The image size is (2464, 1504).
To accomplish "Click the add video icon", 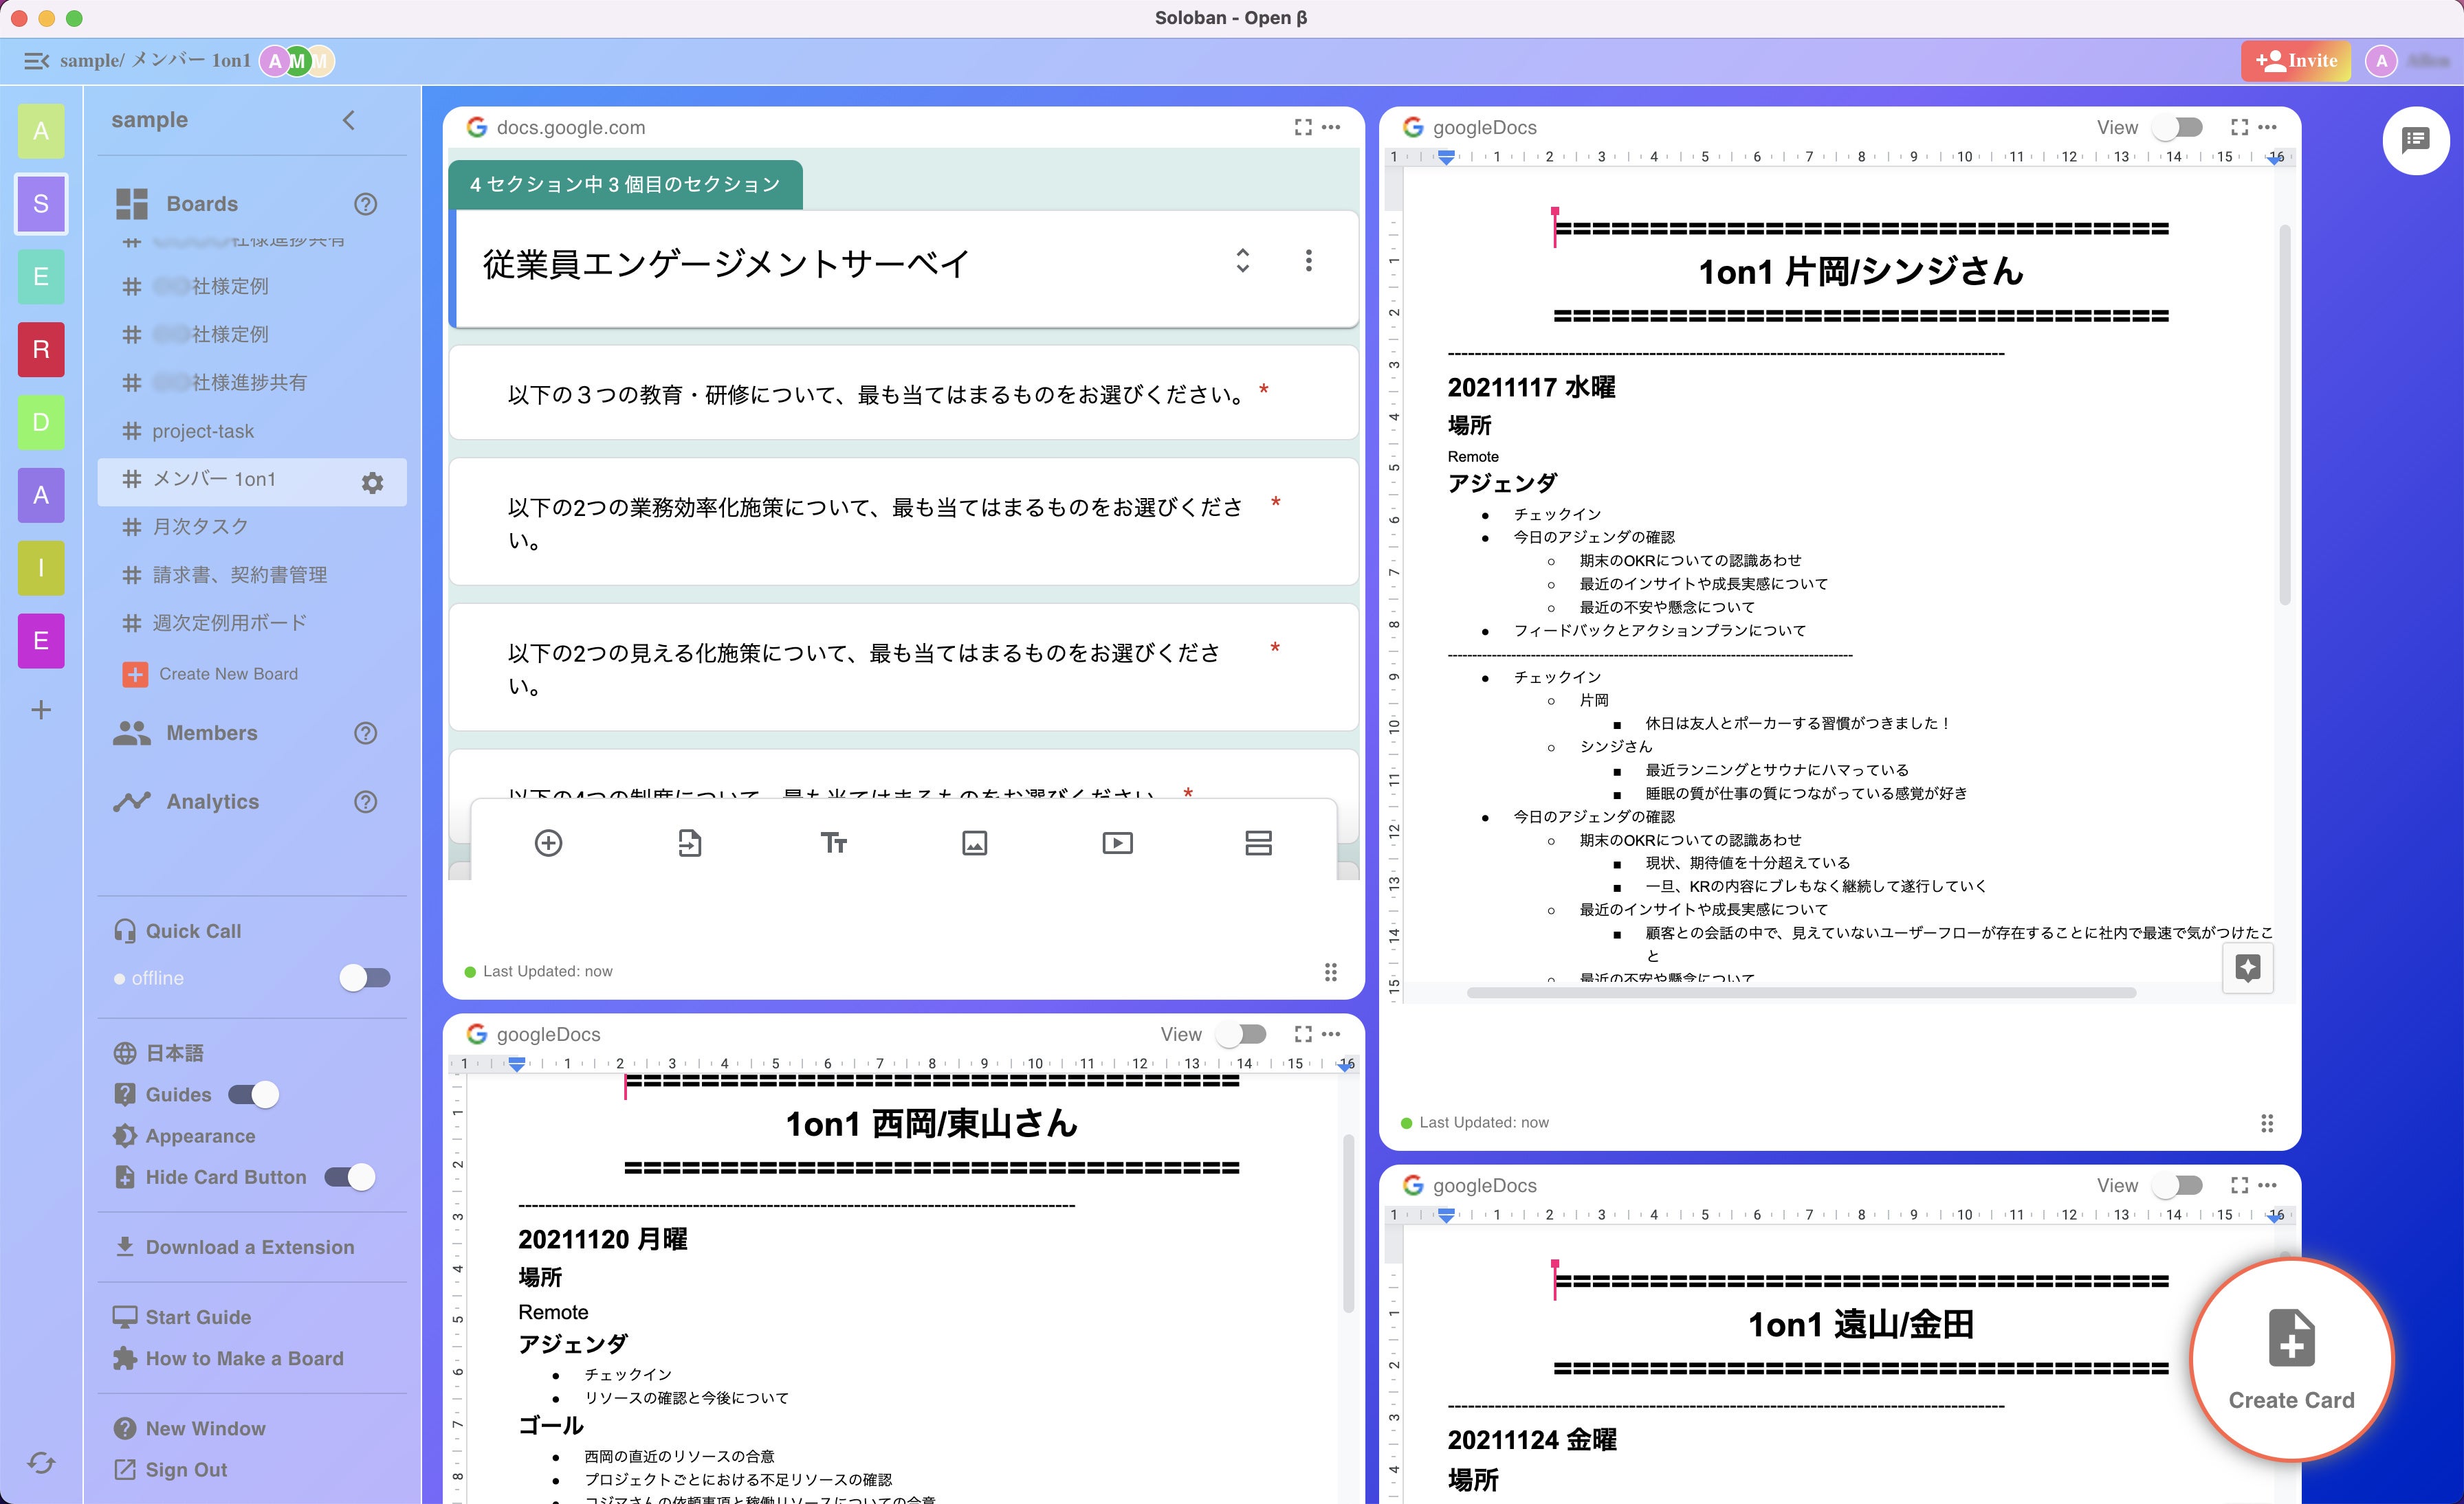I will tap(1117, 842).
